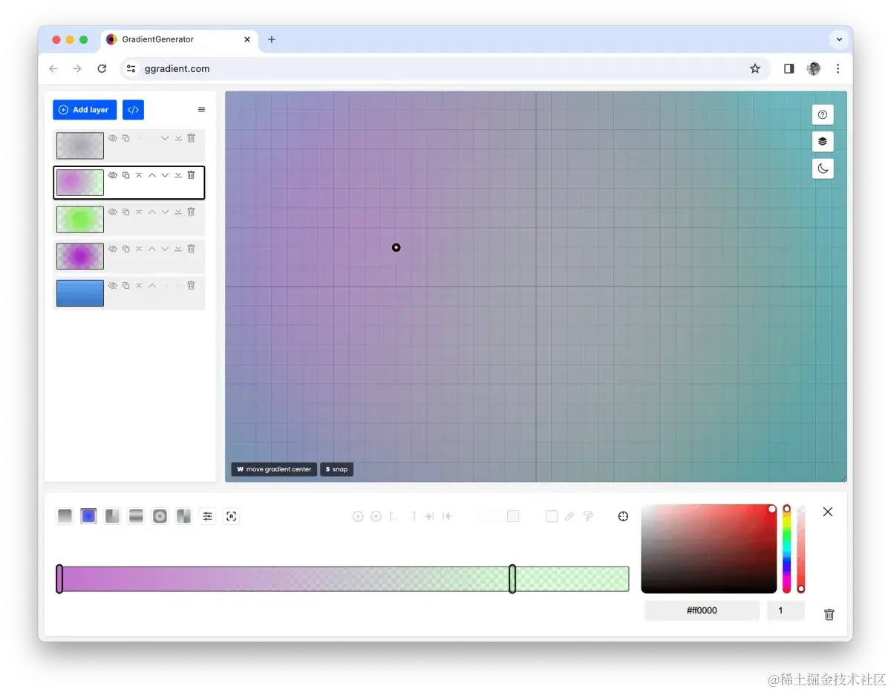The height and width of the screenshot is (692, 891).
Task: Select the linear gradient type icon
Action: click(65, 516)
